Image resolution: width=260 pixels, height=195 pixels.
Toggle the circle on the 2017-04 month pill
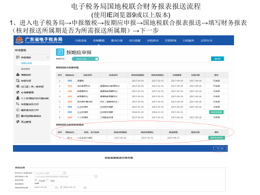pos(97,59)
